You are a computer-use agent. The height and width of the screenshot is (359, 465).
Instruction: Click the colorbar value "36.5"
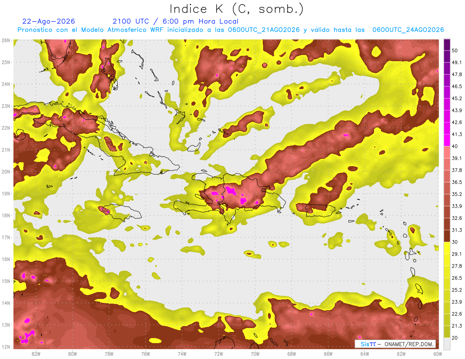456,182
